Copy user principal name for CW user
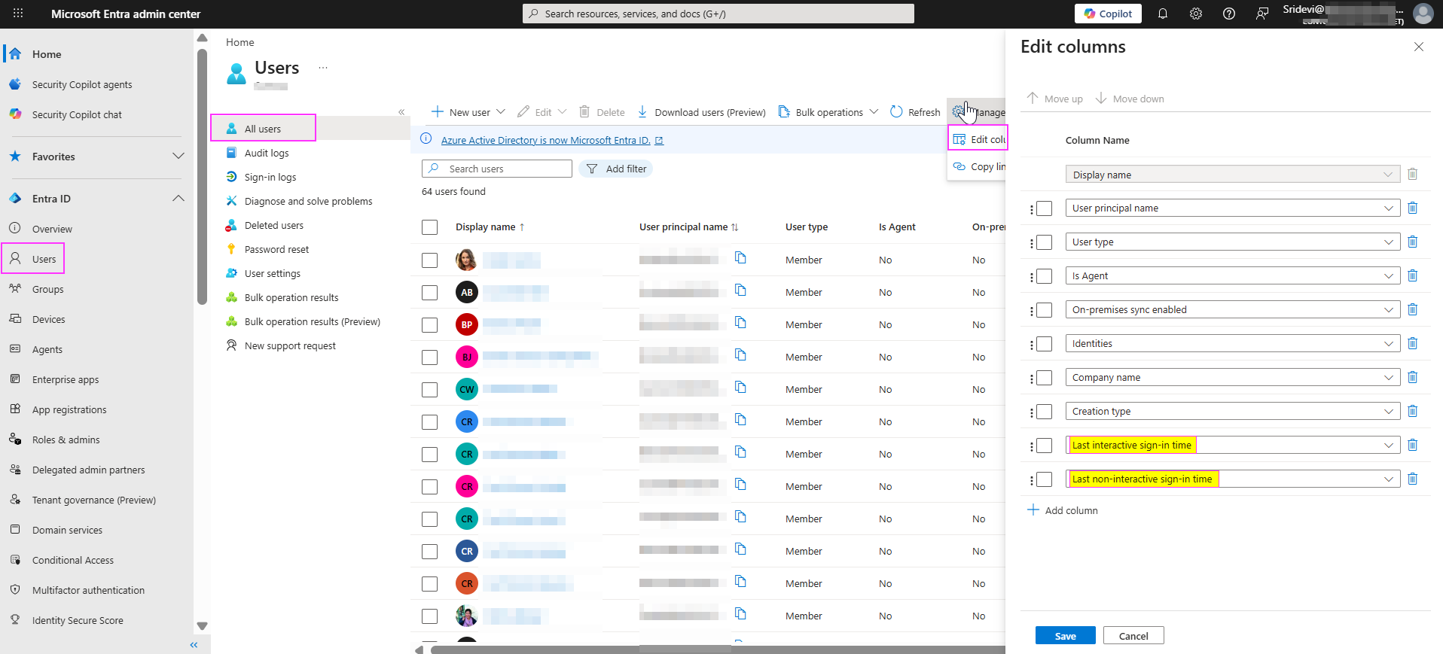The width and height of the screenshot is (1443, 654). (740, 388)
